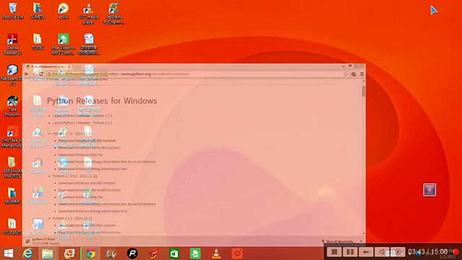Image resolution: width=462 pixels, height=260 pixels.
Task: Launch the ezvid desktop shortcut
Action: (x=63, y=11)
